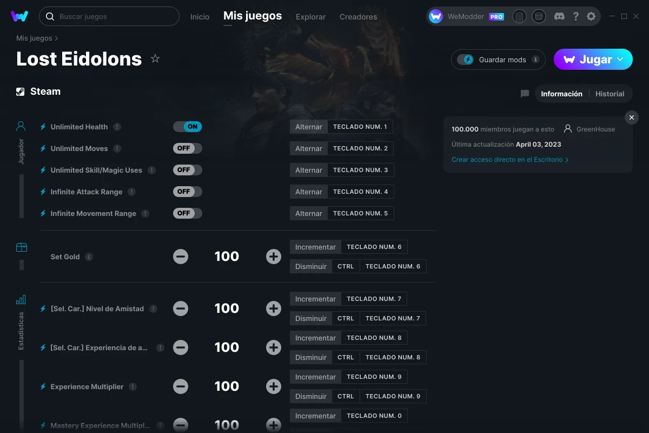This screenshot has width=649, height=433.
Task: Switch to the Historial tab
Action: pyautogui.click(x=610, y=94)
